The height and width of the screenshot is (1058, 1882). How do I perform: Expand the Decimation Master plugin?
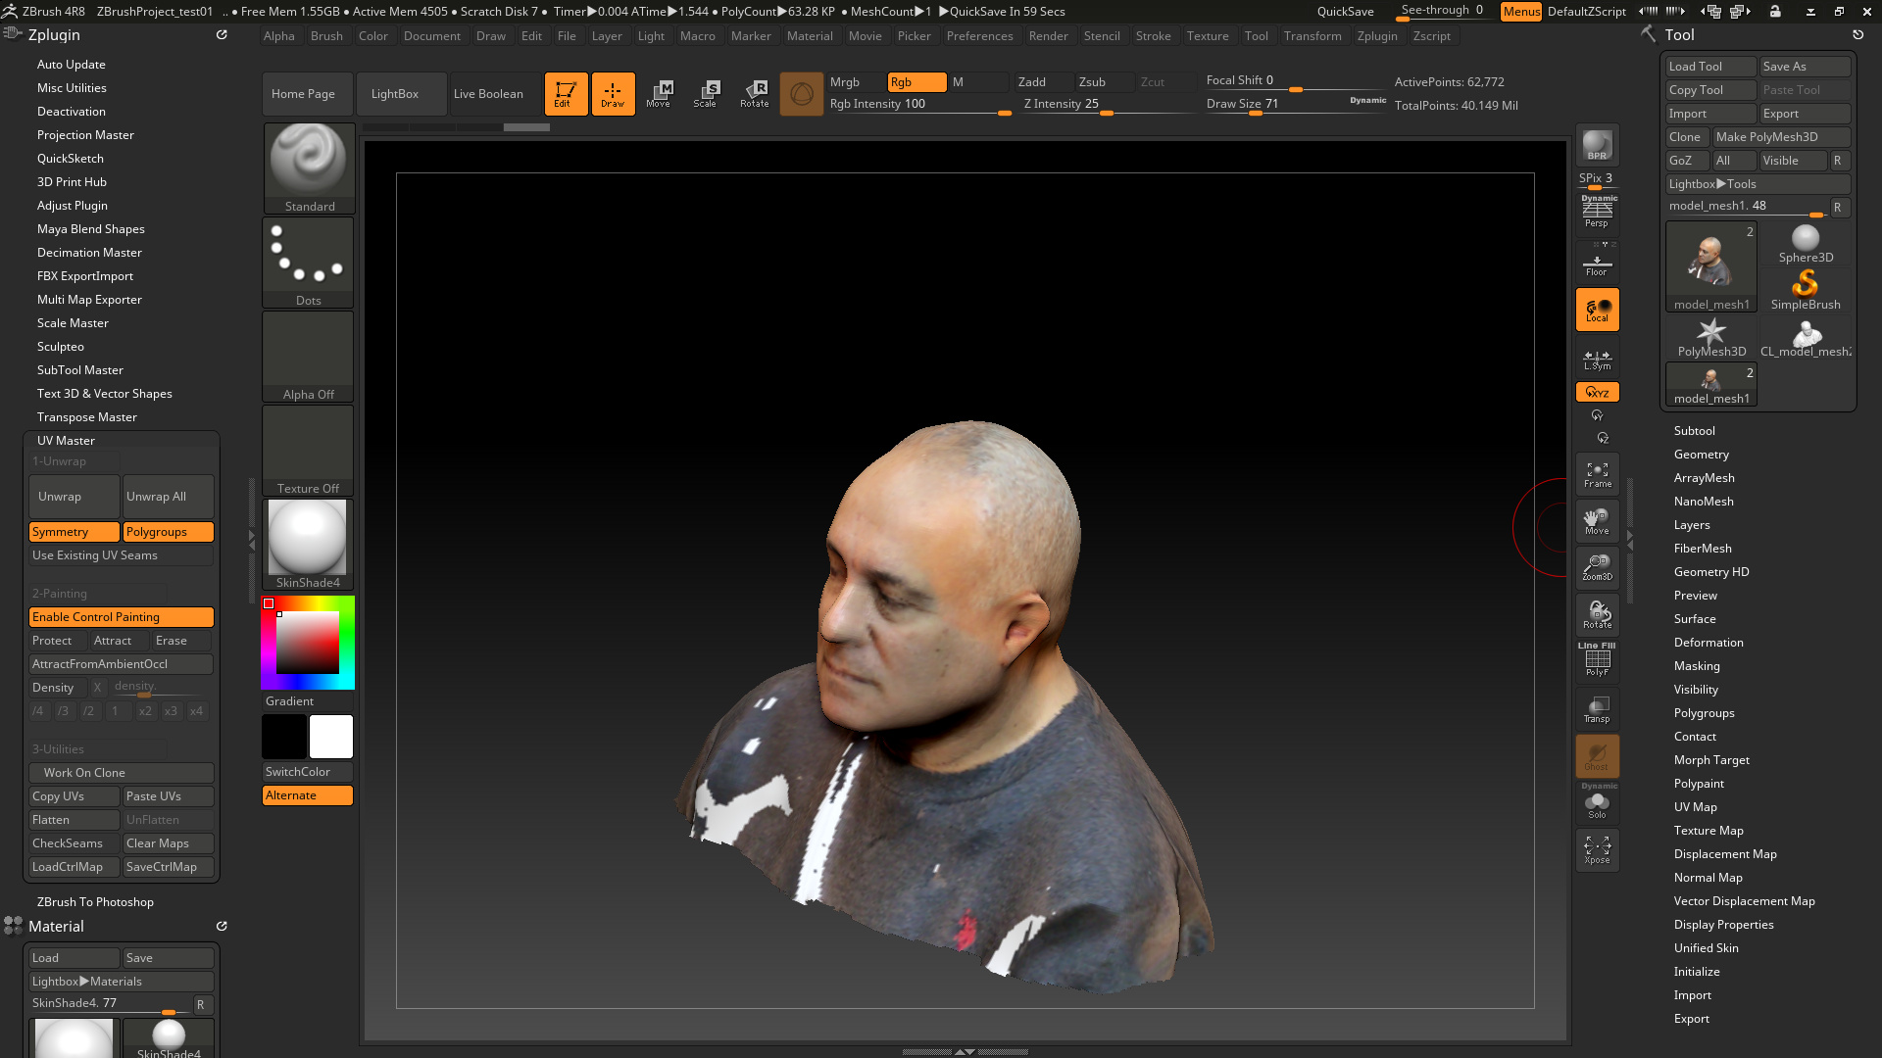89,253
